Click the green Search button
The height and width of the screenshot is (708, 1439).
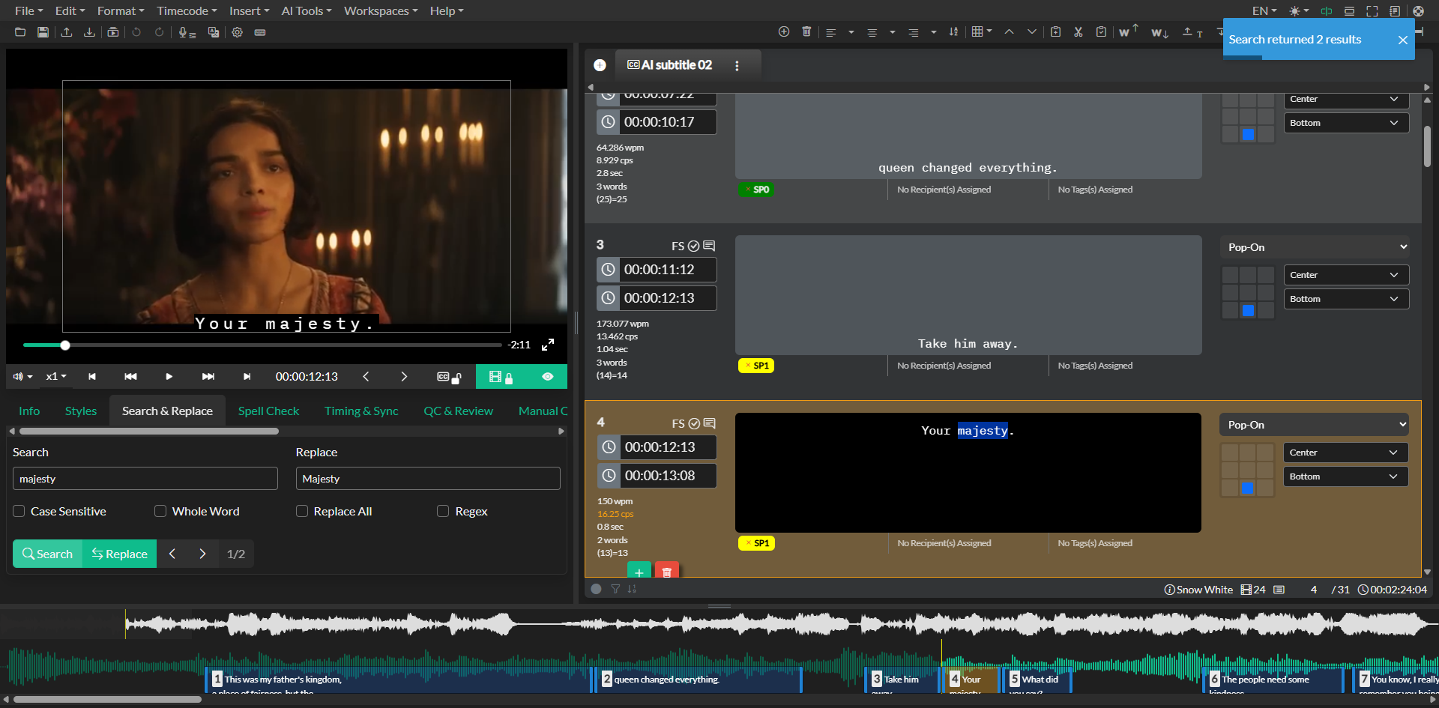[x=47, y=554]
